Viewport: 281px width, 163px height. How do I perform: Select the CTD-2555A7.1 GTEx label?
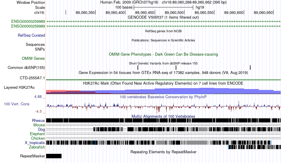32,78
